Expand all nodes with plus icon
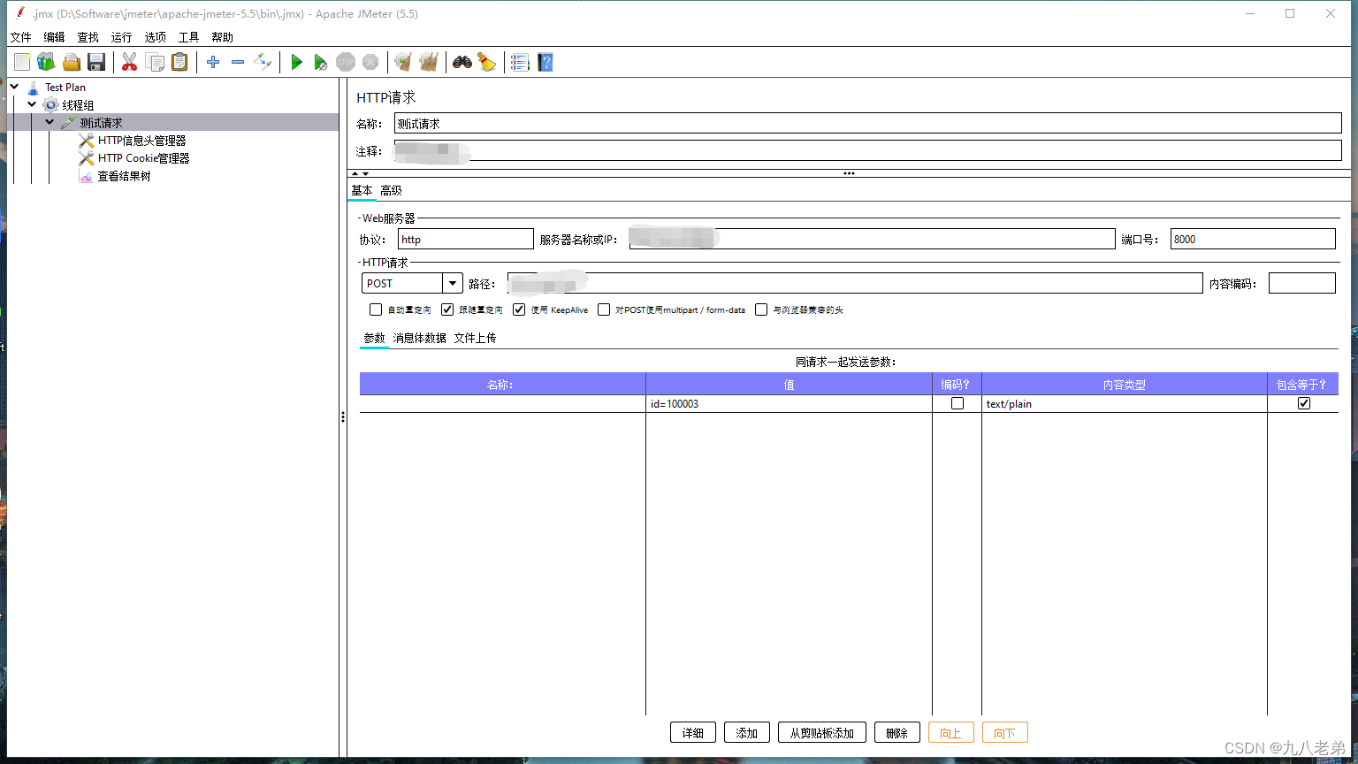The width and height of the screenshot is (1358, 764). pos(212,62)
